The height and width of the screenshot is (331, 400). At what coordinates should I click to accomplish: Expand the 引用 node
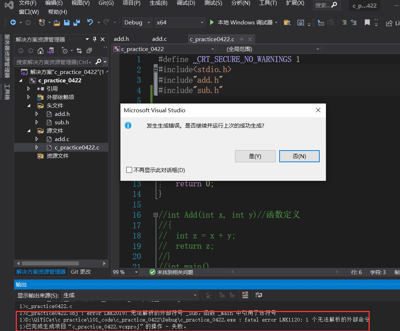click(28, 89)
